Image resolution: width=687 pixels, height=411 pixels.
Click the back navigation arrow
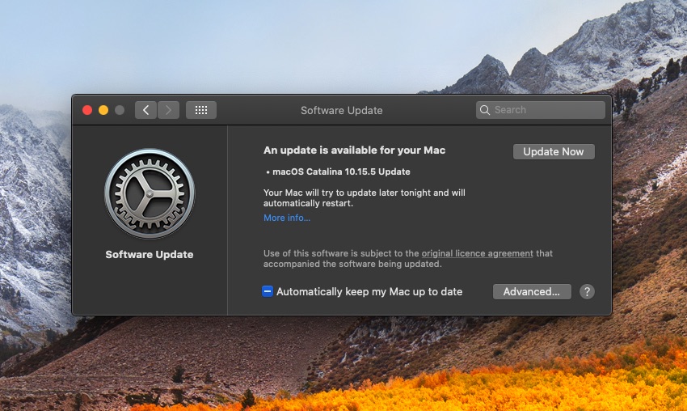(x=146, y=110)
